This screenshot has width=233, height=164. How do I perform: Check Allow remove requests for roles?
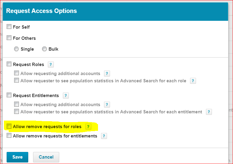(9, 126)
